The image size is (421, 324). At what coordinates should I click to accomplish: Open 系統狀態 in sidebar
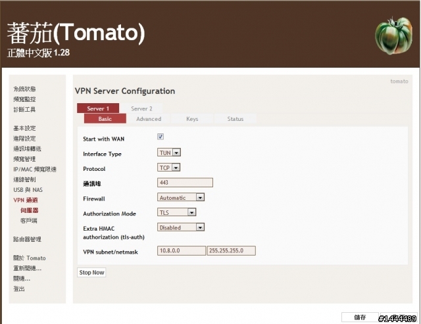pyautogui.click(x=24, y=89)
